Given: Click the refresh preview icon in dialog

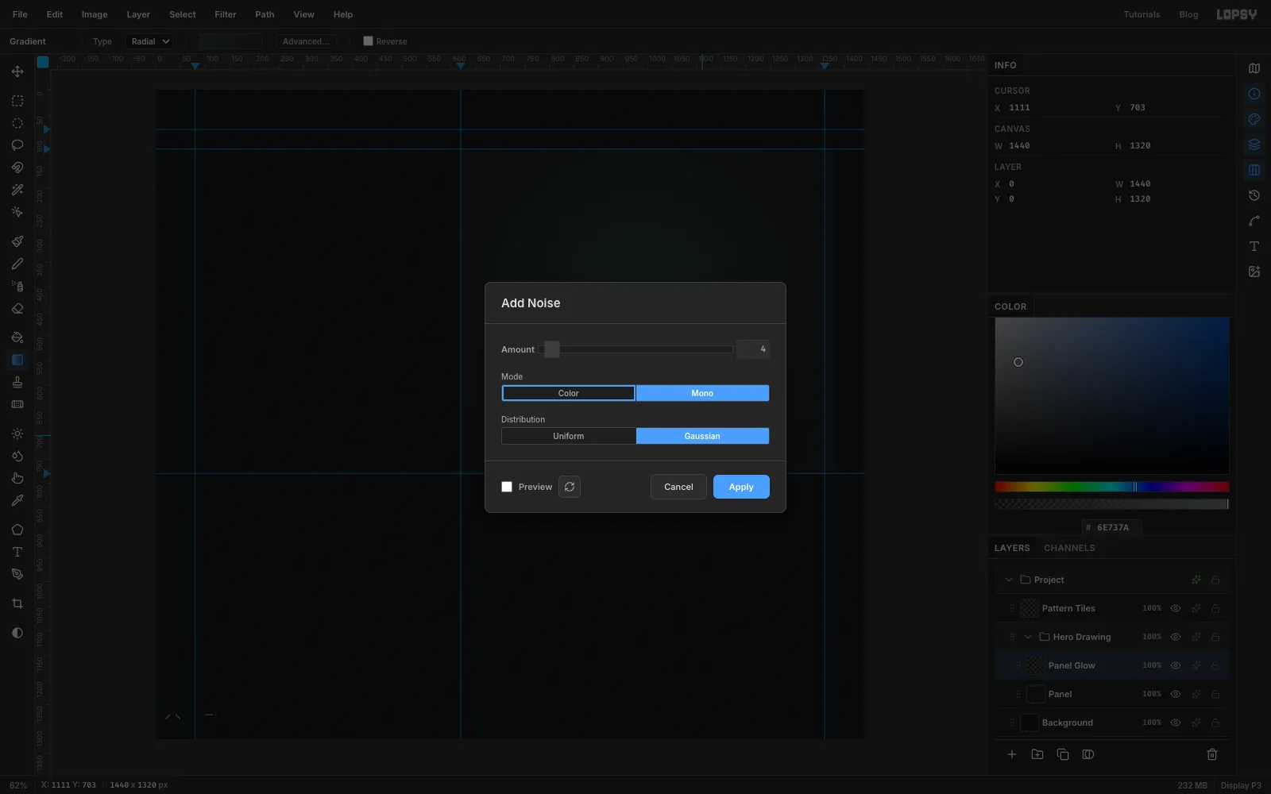Looking at the screenshot, I should click(570, 487).
